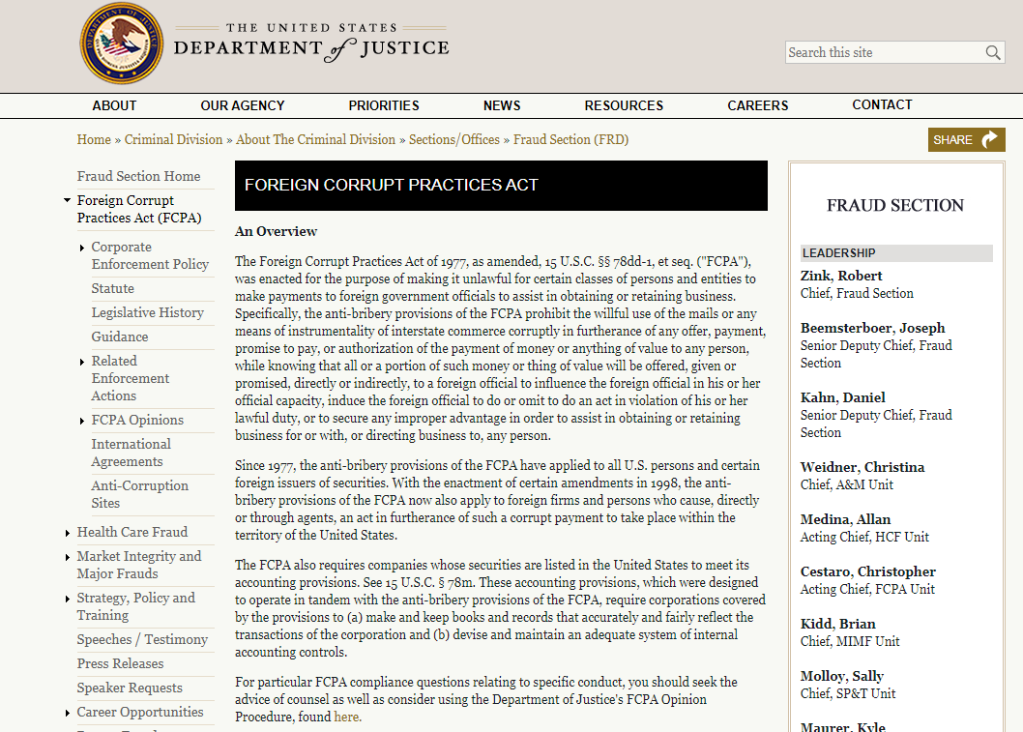Click 'Acting Chief, FCPA Unit' title text
1023x732 pixels.
pos(867,589)
